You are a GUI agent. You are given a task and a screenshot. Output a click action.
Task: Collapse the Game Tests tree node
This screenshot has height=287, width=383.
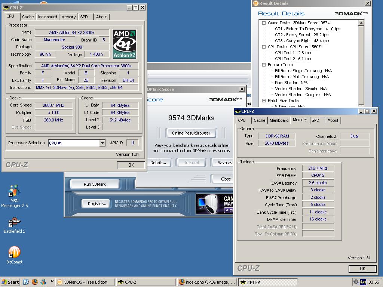click(x=264, y=23)
